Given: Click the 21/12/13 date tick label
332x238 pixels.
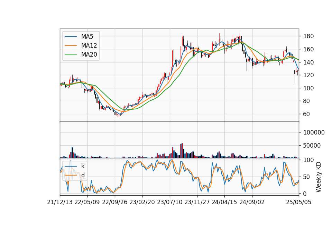Looking at the screenshot, I should pyautogui.click(x=60, y=202).
